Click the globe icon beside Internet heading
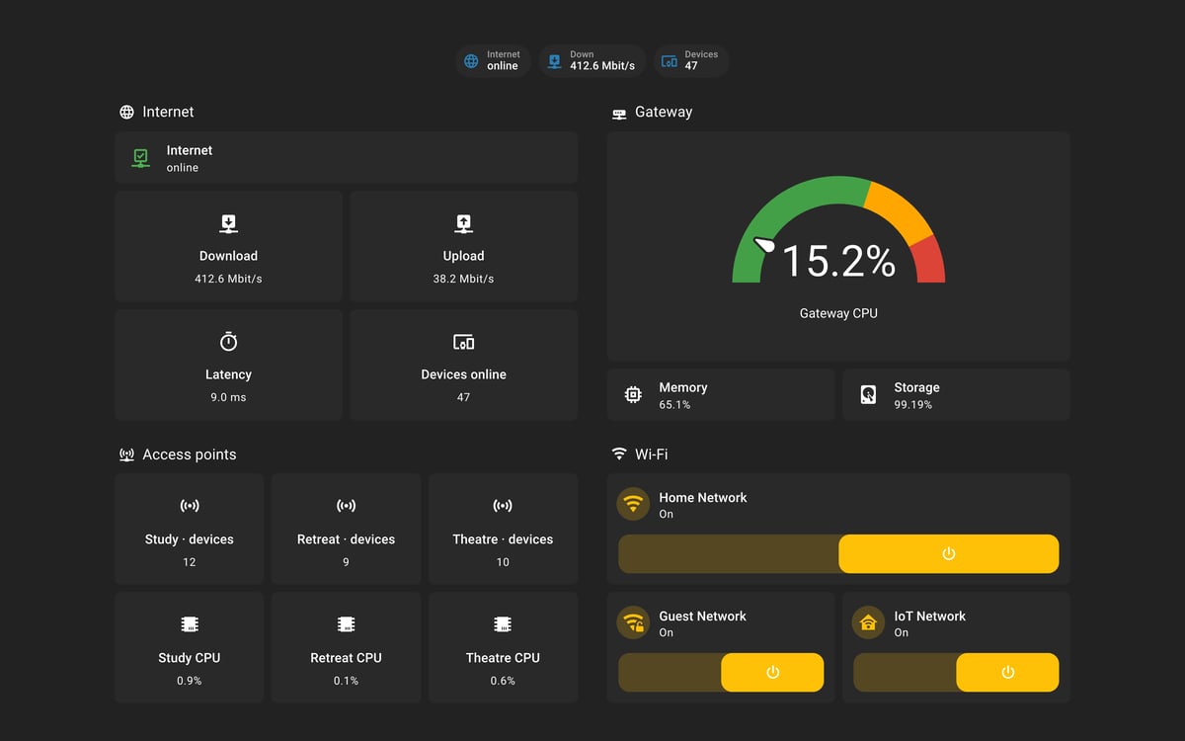Image resolution: width=1185 pixels, height=741 pixels. [x=126, y=113]
